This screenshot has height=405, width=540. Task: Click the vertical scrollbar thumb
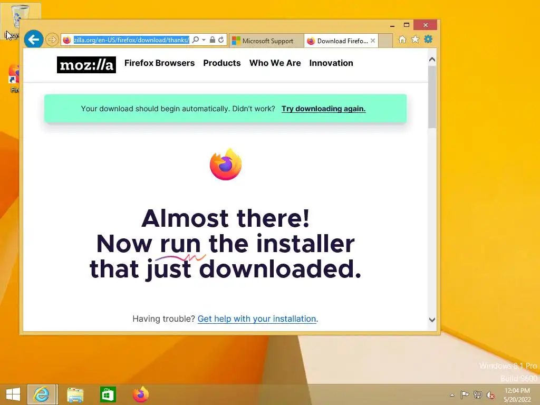[432, 97]
